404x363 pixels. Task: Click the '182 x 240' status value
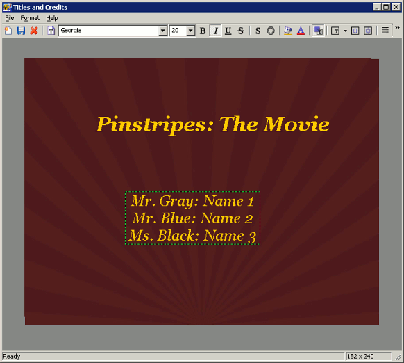coord(360,356)
